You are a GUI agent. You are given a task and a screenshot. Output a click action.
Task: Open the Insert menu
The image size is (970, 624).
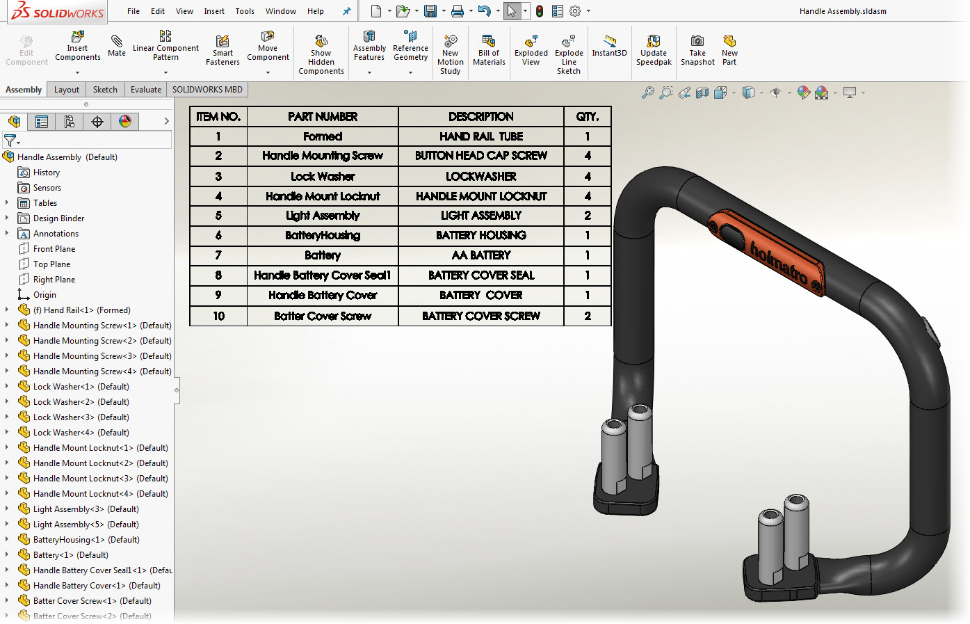[214, 11]
